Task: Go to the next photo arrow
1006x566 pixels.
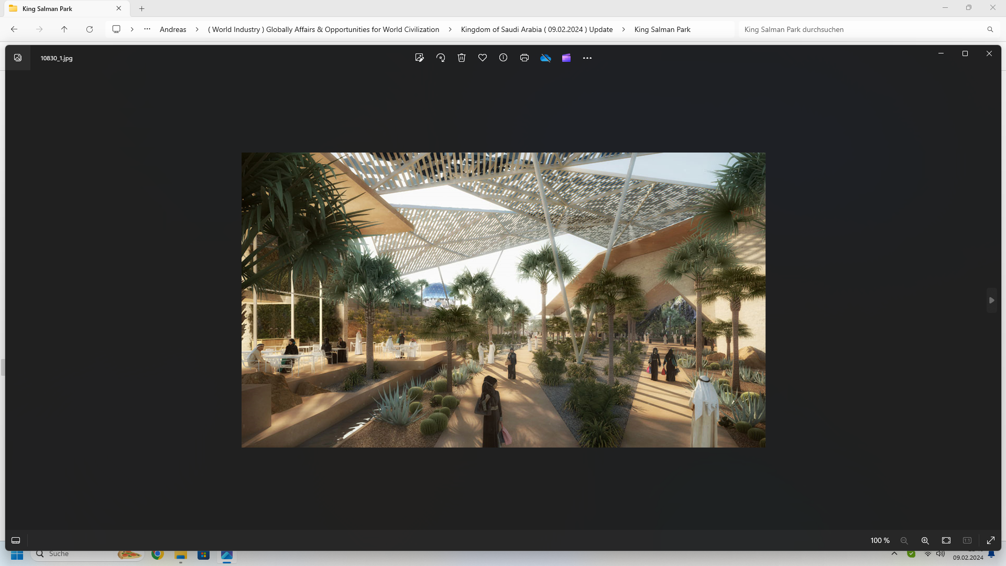Action: (x=991, y=300)
